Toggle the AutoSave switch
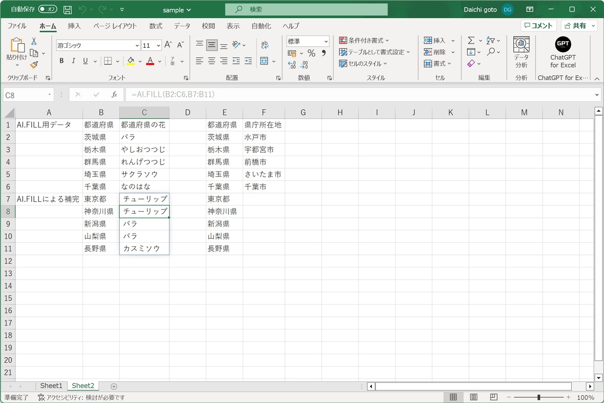Image resolution: width=604 pixels, height=403 pixels. click(x=48, y=10)
